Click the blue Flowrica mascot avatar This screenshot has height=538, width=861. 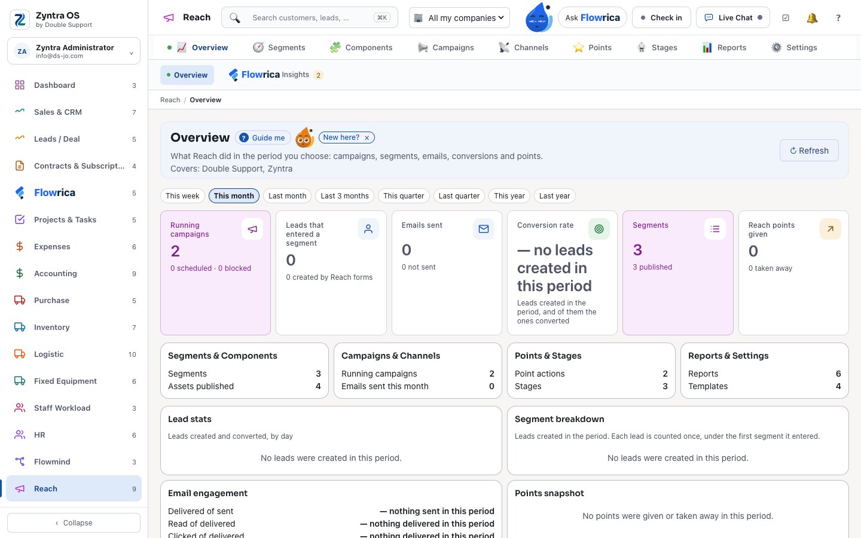pyautogui.click(x=538, y=17)
